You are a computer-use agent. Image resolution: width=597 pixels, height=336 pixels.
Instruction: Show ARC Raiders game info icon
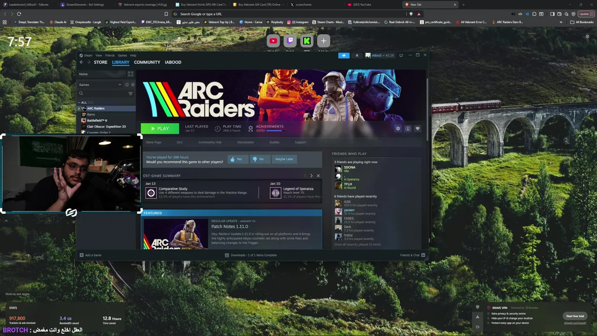click(408, 128)
